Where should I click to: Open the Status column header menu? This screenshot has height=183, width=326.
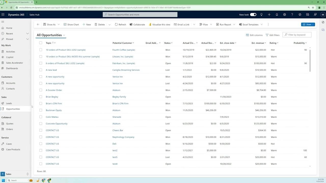pyautogui.click(x=168, y=43)
